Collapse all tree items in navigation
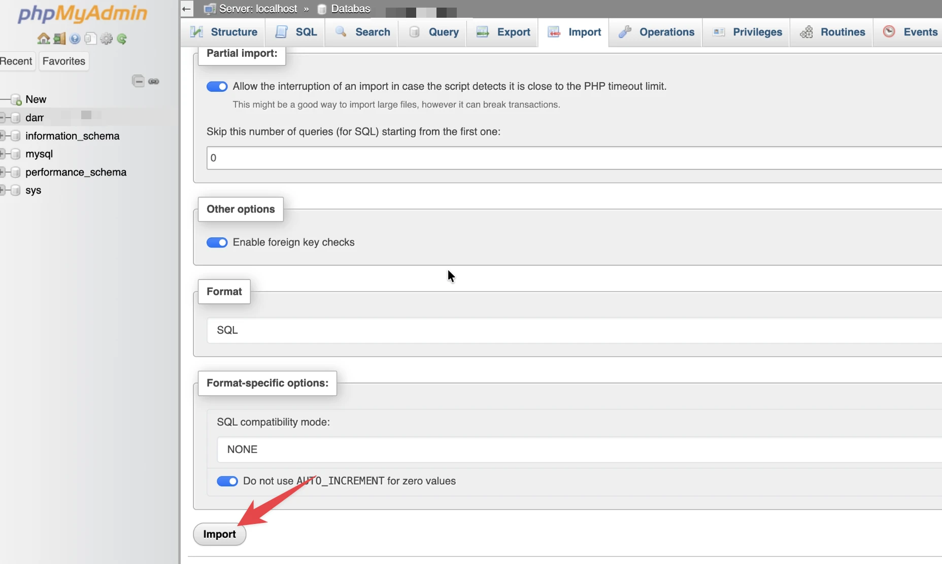 coord(138,81)
